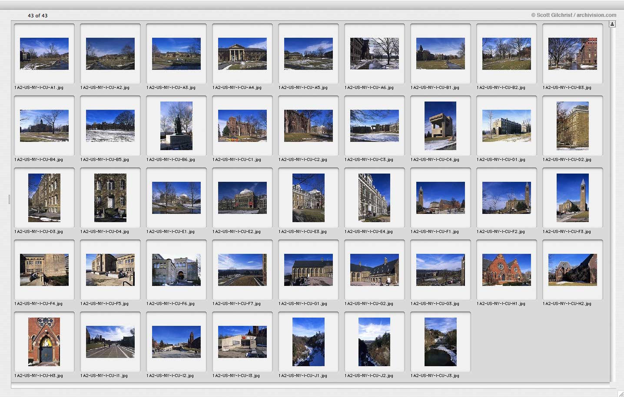Image resolution: width=624 pixels, height=397 pixels.
Task: Pick thumbnail 1A2-US-NY-I-CU-D3.jpg
Action: pos(44,198)
